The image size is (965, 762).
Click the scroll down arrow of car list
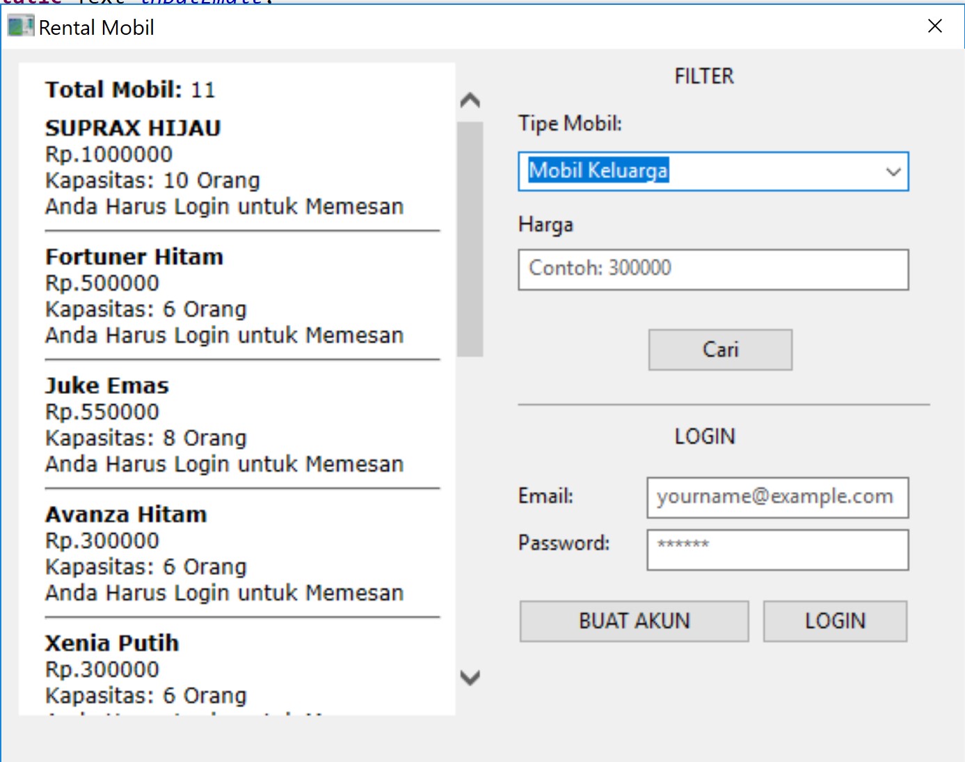coord(470,677)
